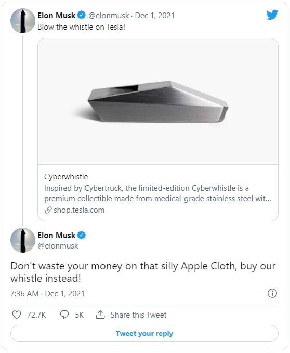Click Elon Musk name in reply tweet
This screenshot has width=290, height=353.
pyautogui.click(x=56, y=236)
